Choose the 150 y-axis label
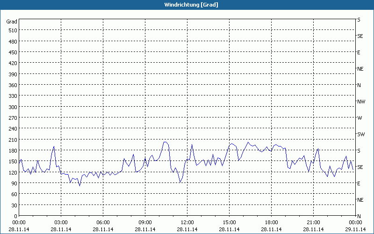Viewport: 374px width, 234px height. click(13, 161)
